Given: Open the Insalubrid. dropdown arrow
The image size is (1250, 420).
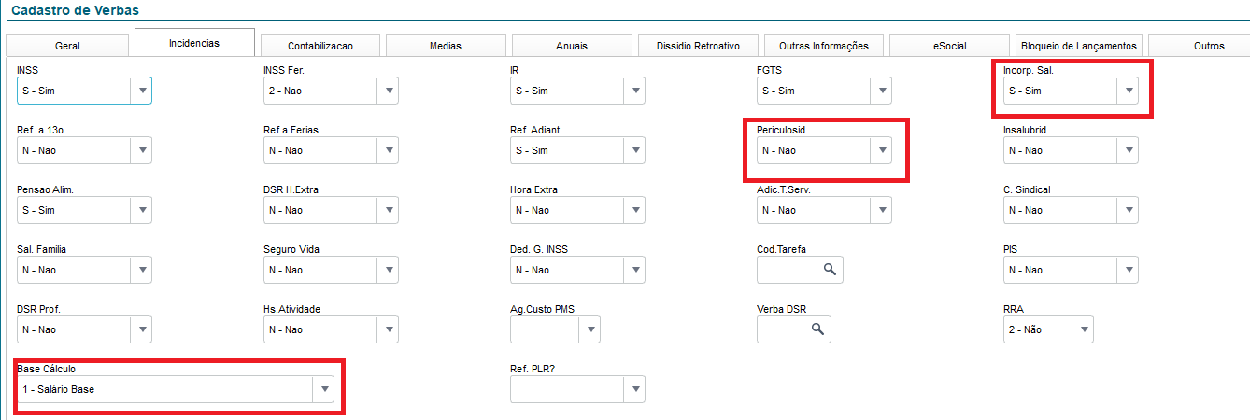Looking at the screenshot, I should [x=1129, y=150].
